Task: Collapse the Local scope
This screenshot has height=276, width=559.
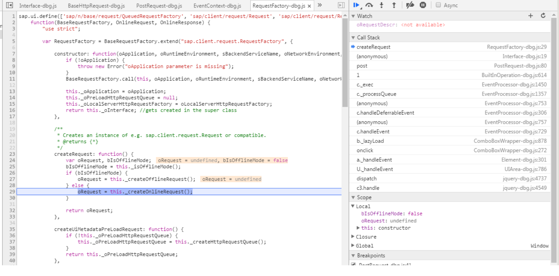Action: coord(353,206)
